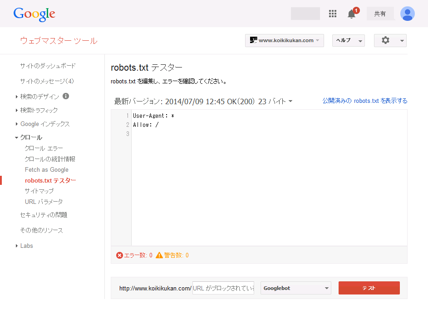This screenshot has height=309, width=428.
Task: Open the ヘルプ dropdown
Action: (x=349, y=41)
